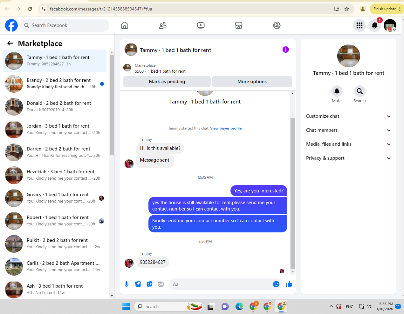The width and height of the screenshot is (404, 314).
Task: Open Donald 2 bed 2 bath conversation
Action: 55,107
